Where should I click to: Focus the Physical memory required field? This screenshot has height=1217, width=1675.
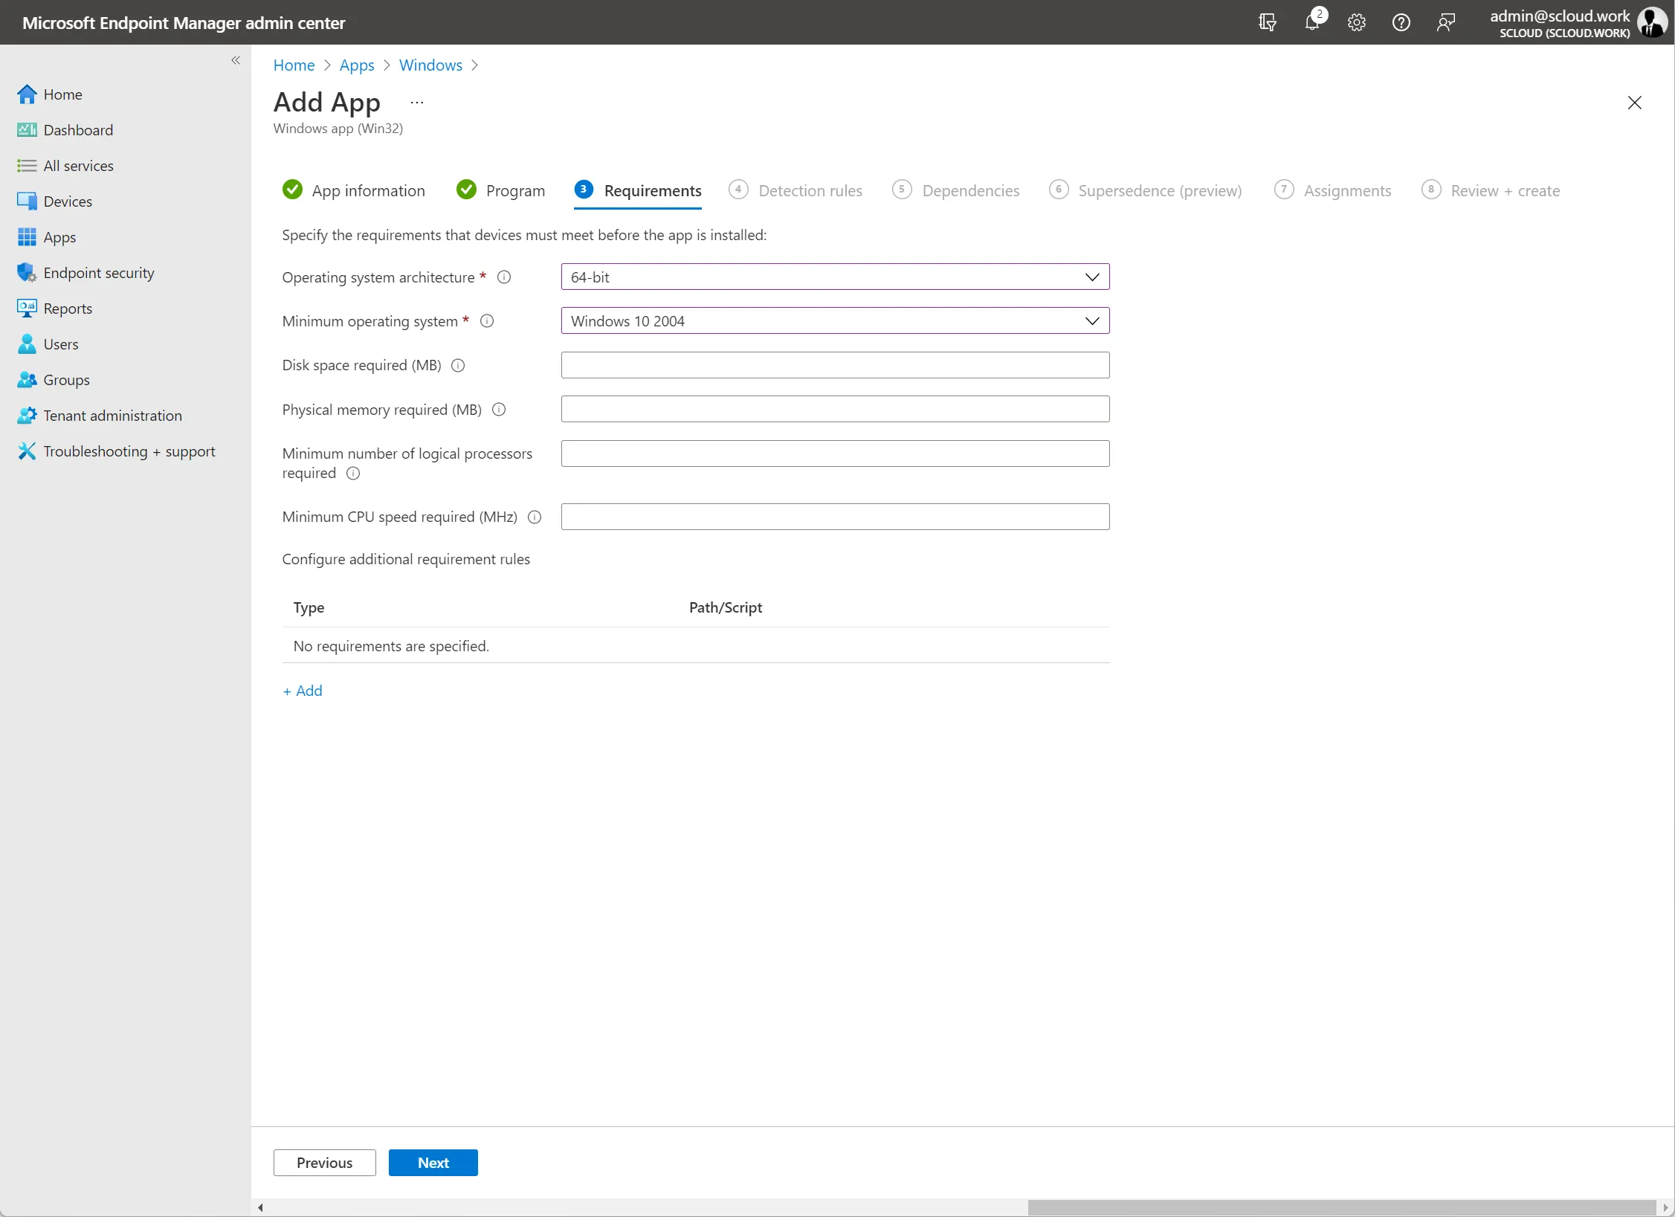coord(835,409)
